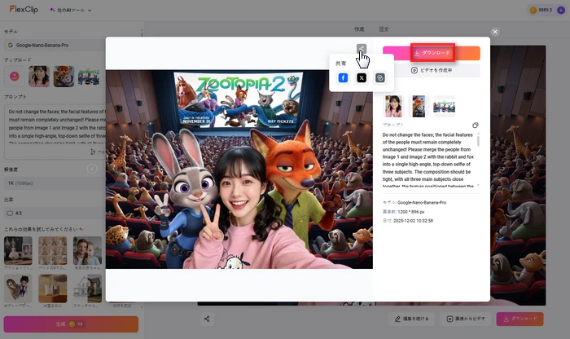This screenshot has width=570, height=339.
Task: Share the image to X
Action: [x=362, y=78]
